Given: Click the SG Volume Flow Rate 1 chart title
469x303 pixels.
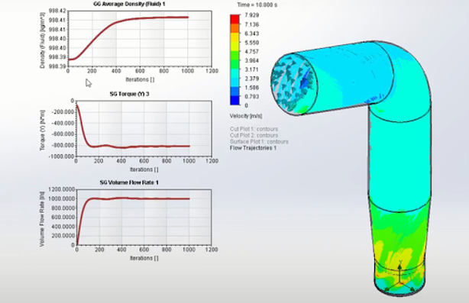Looking at the screenshot, I should coord(129,182).
